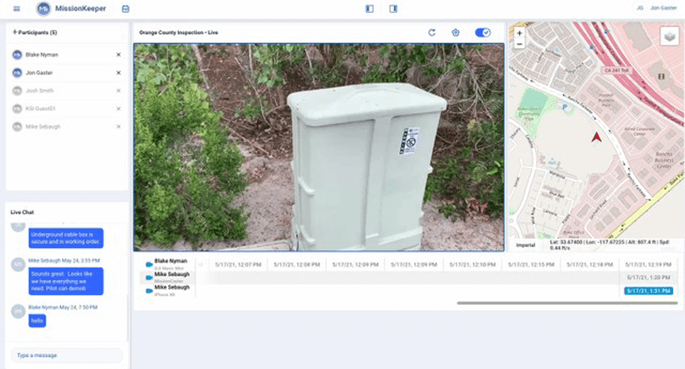Select KSI Guest01's participant avatar
The image size is (685, 369).
(17, 108)
